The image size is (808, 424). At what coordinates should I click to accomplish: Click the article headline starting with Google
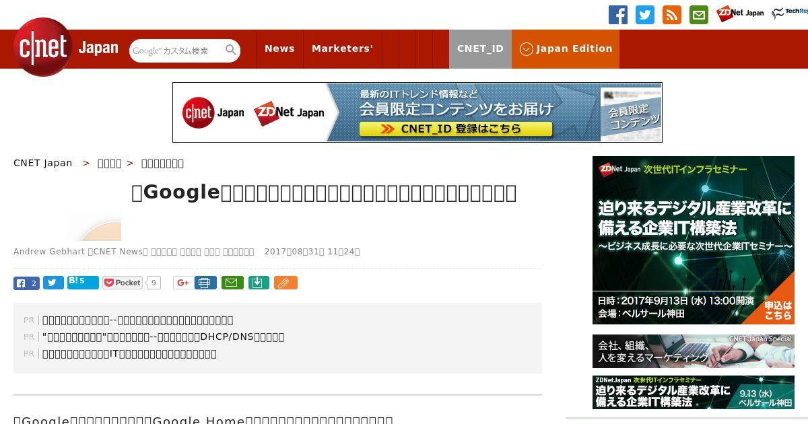324,192
